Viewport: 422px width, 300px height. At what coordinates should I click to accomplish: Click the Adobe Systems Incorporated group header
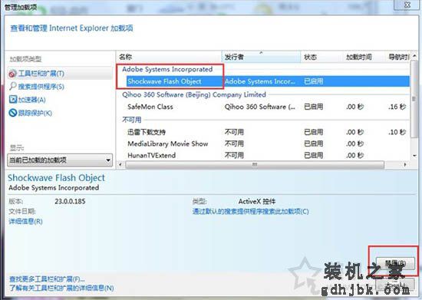[167, 69]
